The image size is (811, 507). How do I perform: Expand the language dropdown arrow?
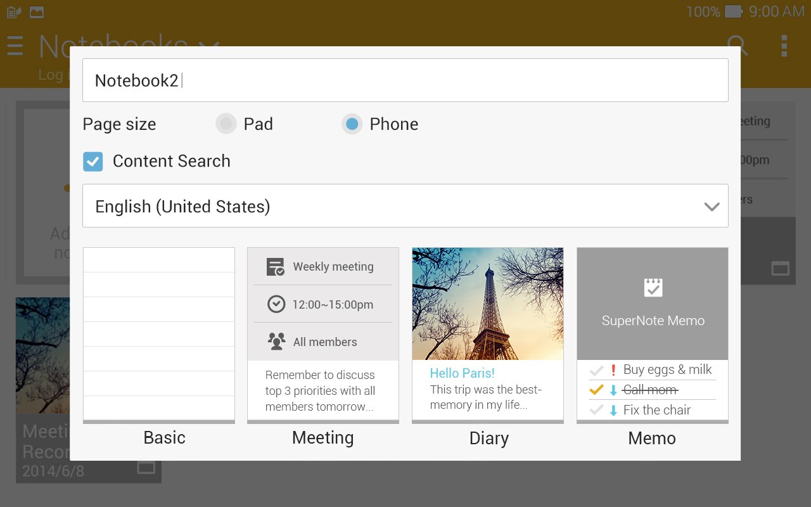(712, 207)
